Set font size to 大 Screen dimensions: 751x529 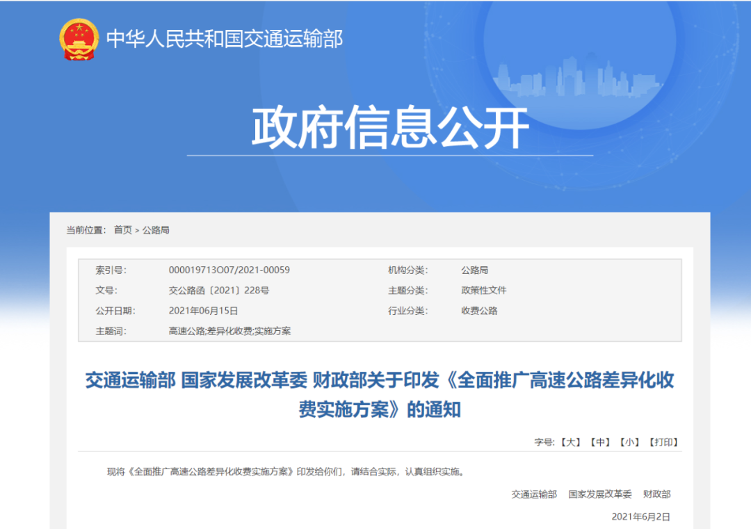pyautogui.click(x=570, y=442)
